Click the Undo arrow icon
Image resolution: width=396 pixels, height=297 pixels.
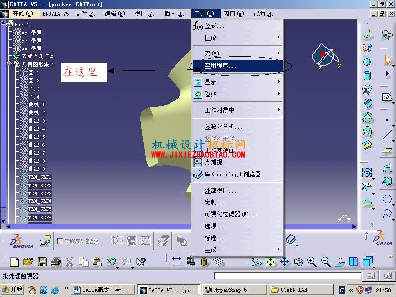[x=111, y=261]
